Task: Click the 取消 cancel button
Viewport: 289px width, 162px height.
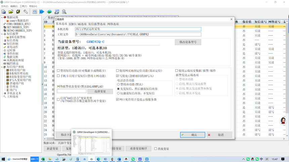Action: coord(219,135)
